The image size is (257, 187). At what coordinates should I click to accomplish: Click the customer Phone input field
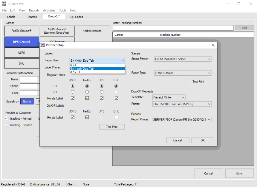click(x=30, y=86)
